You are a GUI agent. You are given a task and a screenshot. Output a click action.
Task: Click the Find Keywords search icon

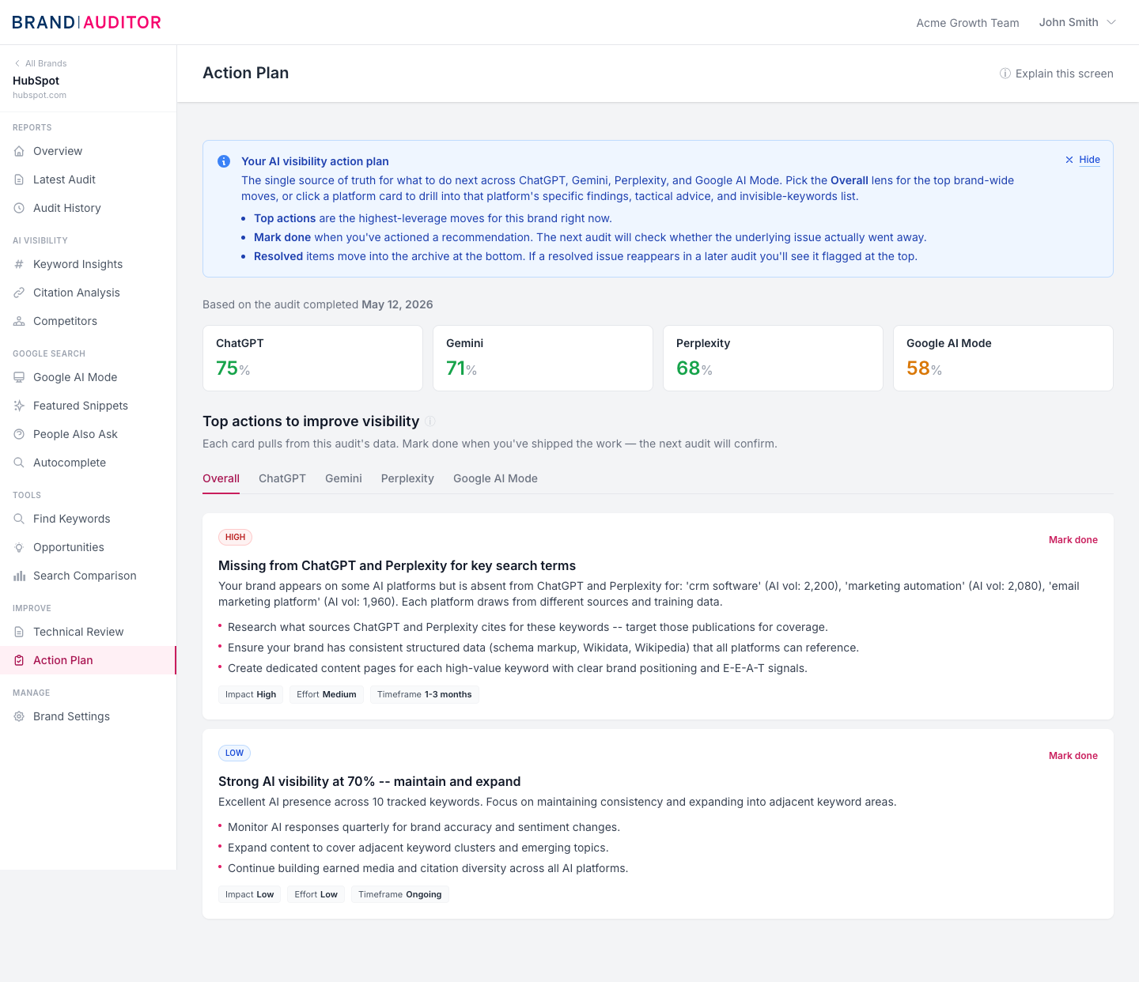[x=19, y=519]
